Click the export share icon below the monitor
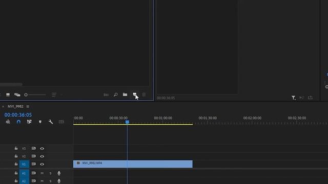The width and height of the screenshot is (328, 184). coord(310,98)
